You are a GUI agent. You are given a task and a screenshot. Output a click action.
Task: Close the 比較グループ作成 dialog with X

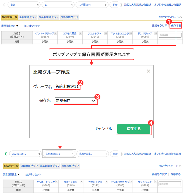pos(148,71)
